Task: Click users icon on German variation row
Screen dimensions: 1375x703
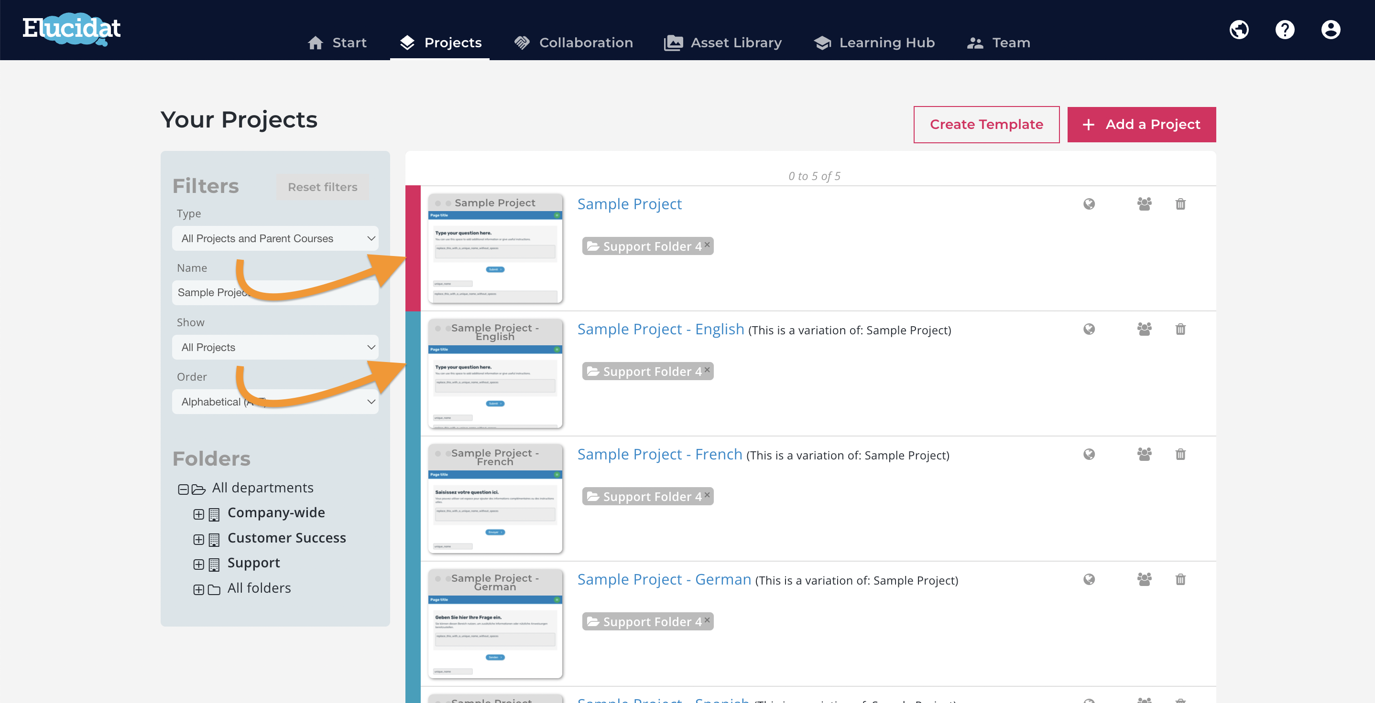Action: [1144, 579]
